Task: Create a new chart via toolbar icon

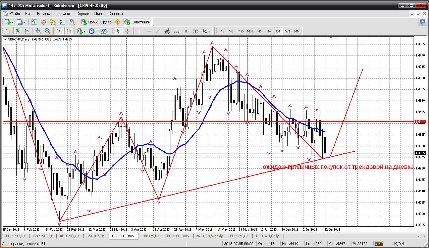Action: click(8, 22)
